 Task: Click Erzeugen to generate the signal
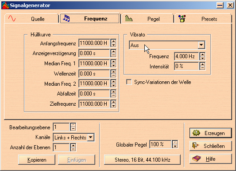[x=211, y=133]
